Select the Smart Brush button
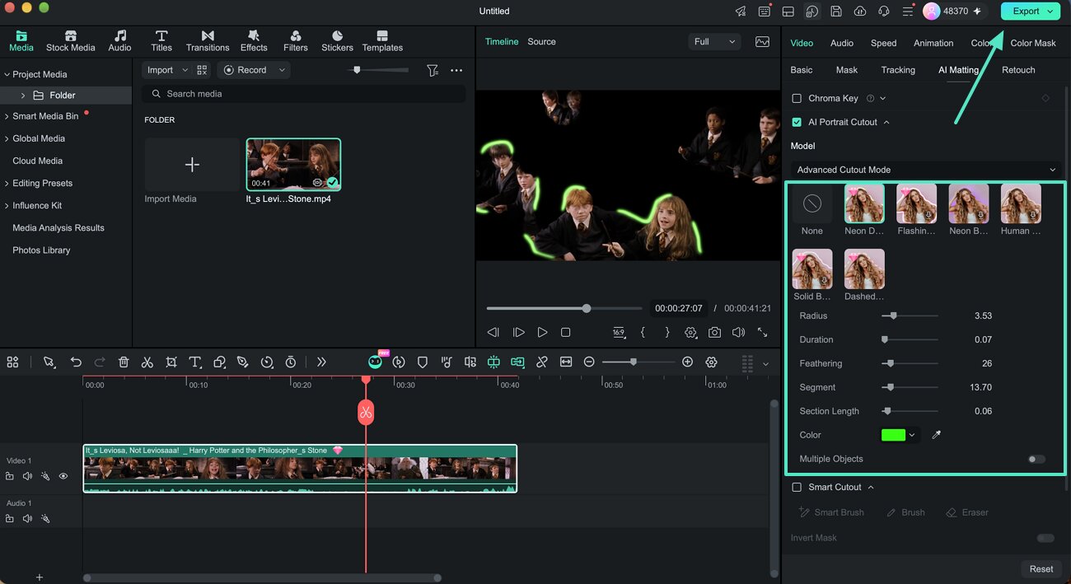Image resolution: width=1071 pixels, height=584 pixels. pos(831,512)
